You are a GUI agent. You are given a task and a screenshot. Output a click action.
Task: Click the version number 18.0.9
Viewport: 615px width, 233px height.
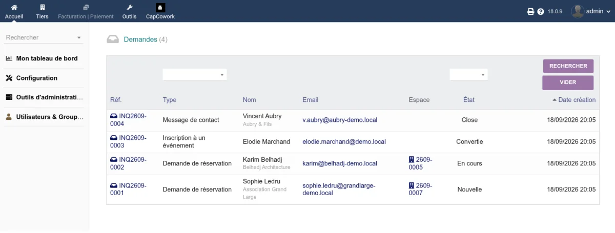(x=556, y=11)
